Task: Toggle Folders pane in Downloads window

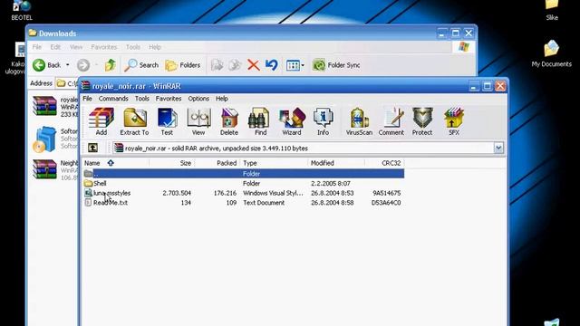Action: click(x=183, y=65)
